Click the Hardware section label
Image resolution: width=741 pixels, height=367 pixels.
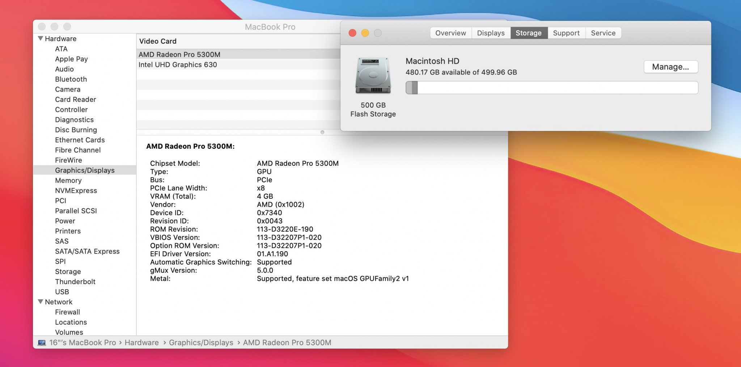(x=60, y=39)
